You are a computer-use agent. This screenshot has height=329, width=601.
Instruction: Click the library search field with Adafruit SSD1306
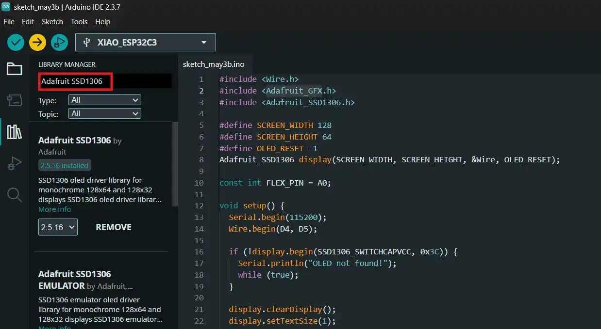105,81
